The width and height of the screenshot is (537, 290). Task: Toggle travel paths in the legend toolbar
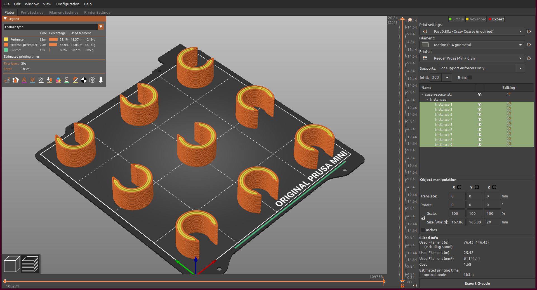tap(7, 80)
